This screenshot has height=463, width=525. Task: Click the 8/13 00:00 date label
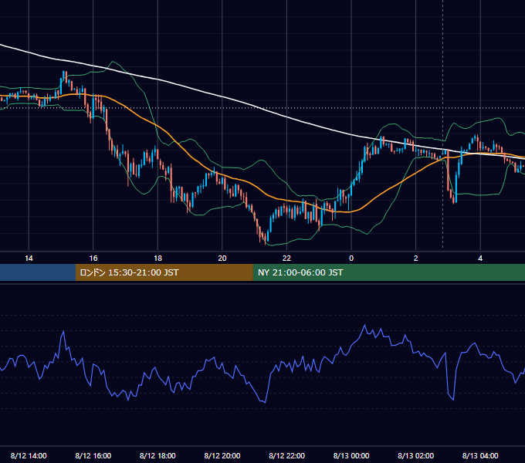point(351,455)
